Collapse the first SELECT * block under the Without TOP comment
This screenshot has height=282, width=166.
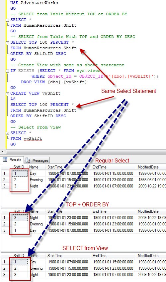(8, 20)
